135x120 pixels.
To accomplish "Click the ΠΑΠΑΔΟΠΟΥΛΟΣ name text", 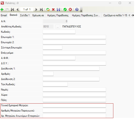I will coord(72,27).
